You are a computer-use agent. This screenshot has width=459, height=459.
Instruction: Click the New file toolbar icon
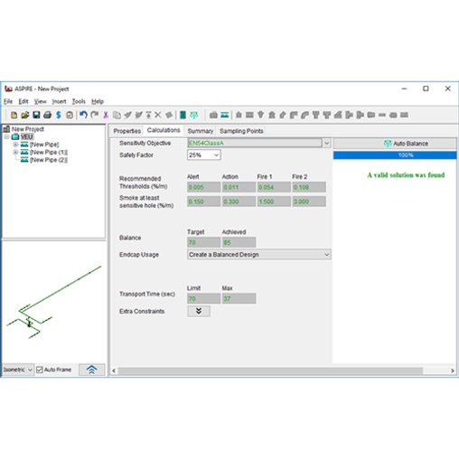point(14,115)
